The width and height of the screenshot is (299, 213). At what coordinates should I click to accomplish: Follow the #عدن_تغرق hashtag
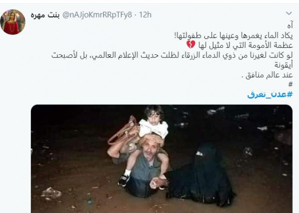pos(270,94)
